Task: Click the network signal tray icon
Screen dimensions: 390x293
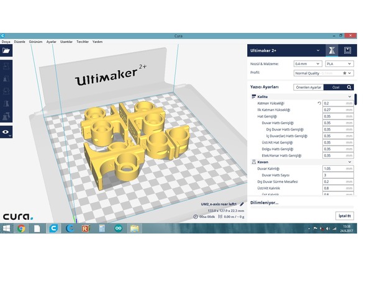Action: (335, 228)
